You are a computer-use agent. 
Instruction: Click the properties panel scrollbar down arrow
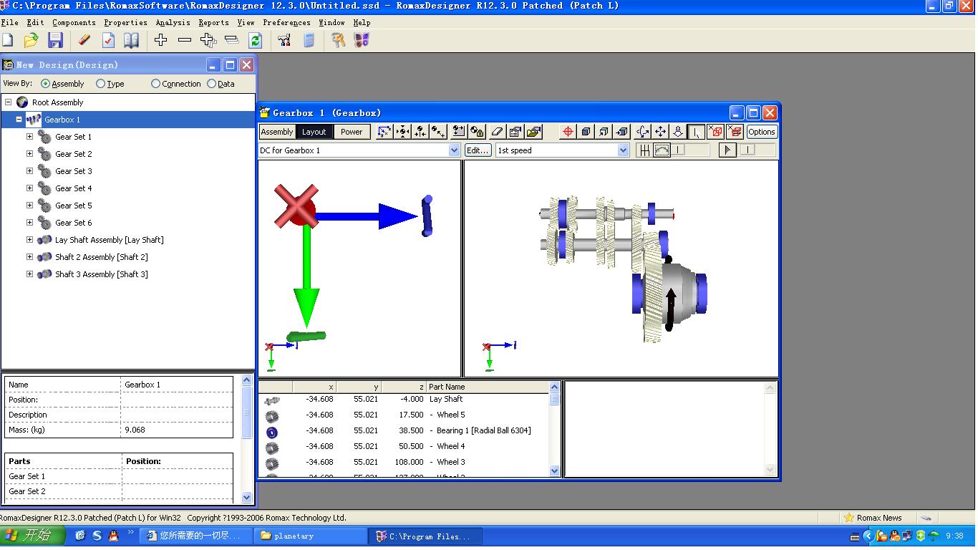pyautogui.click(x=247, y=496)
